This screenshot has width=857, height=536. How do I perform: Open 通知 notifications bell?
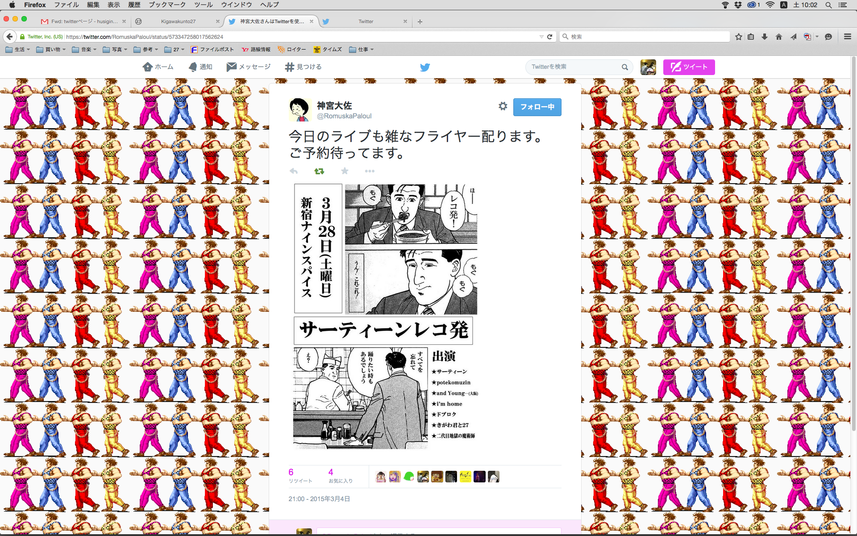tap(200, 67)
